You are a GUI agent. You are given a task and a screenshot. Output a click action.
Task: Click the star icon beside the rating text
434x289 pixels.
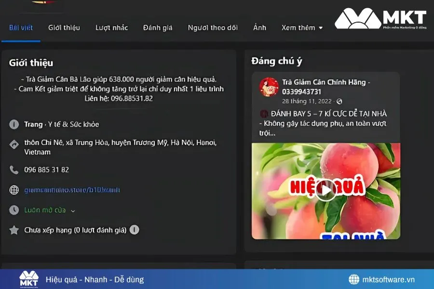point(13,230)
